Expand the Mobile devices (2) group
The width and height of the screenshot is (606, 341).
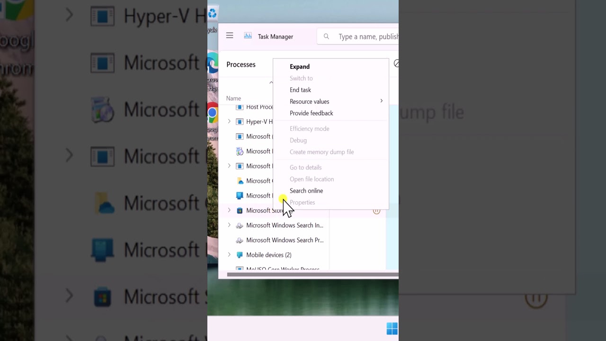(x=229, y=255)
